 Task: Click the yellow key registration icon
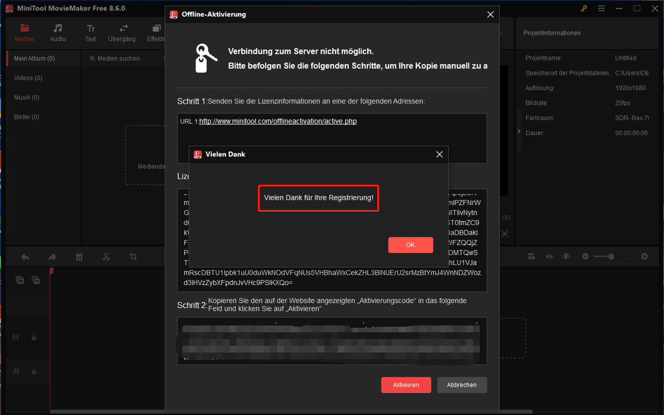[584, 8]
